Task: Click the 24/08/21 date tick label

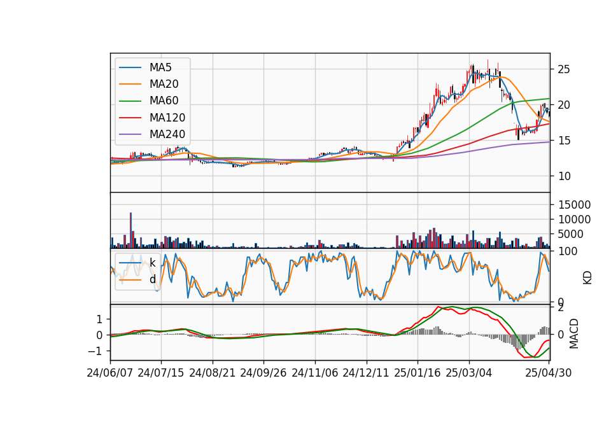Action: click(x=213, y=373)
